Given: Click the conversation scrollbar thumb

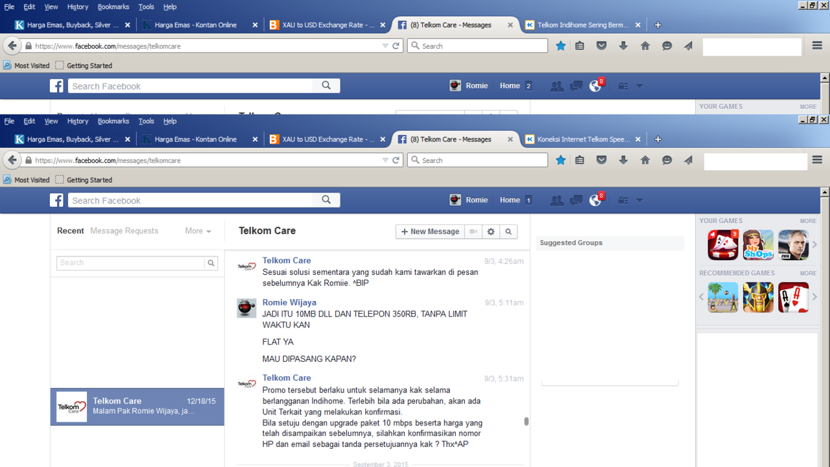Looking at the screenshot, I should (x=526, y=422).
